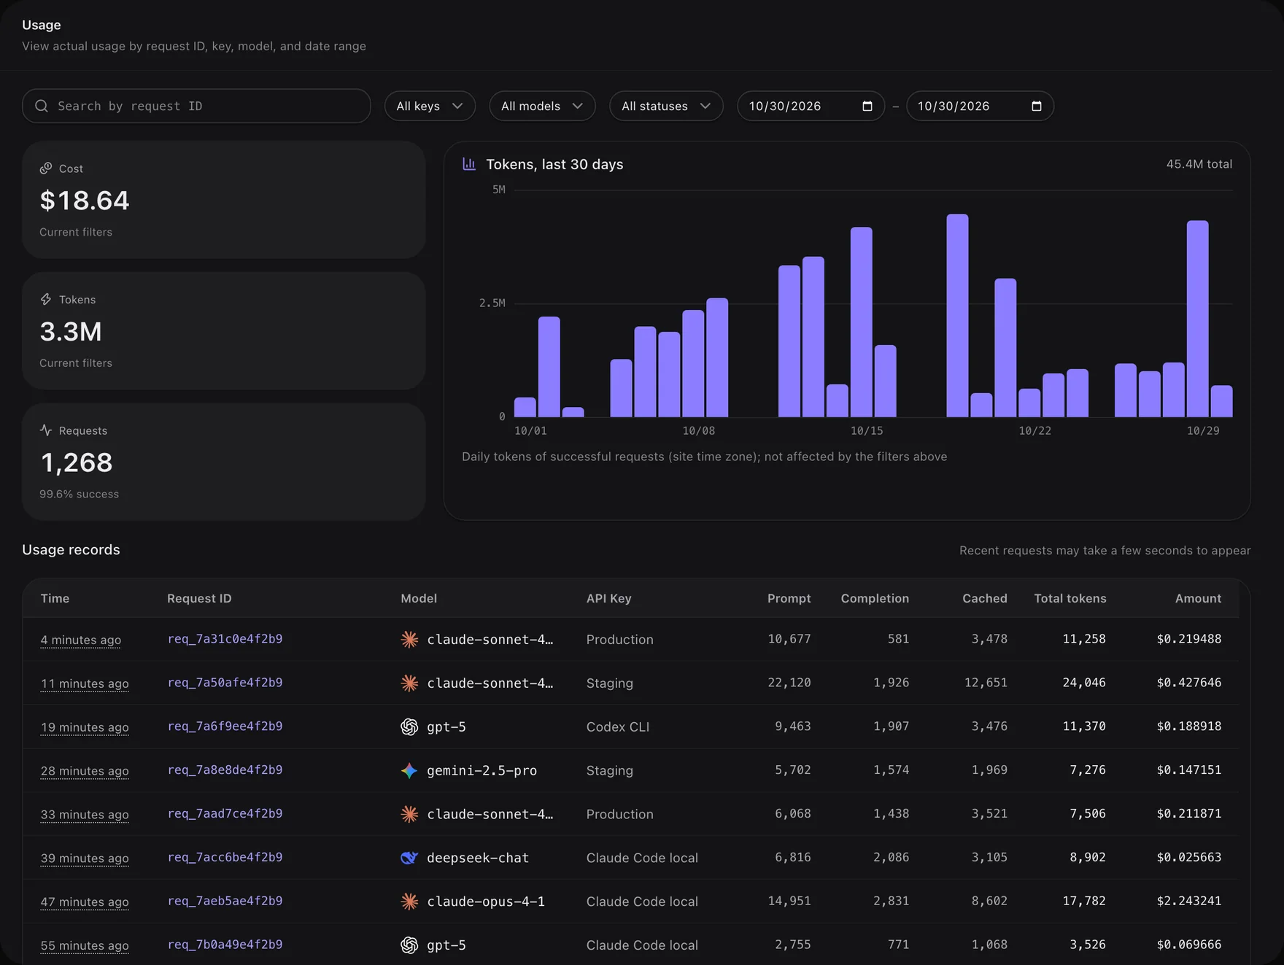The height and width of the screenshot is (965, 1284).
Task: Click Claude icon beside claude-opus-4-1
Action: point(409,902)
